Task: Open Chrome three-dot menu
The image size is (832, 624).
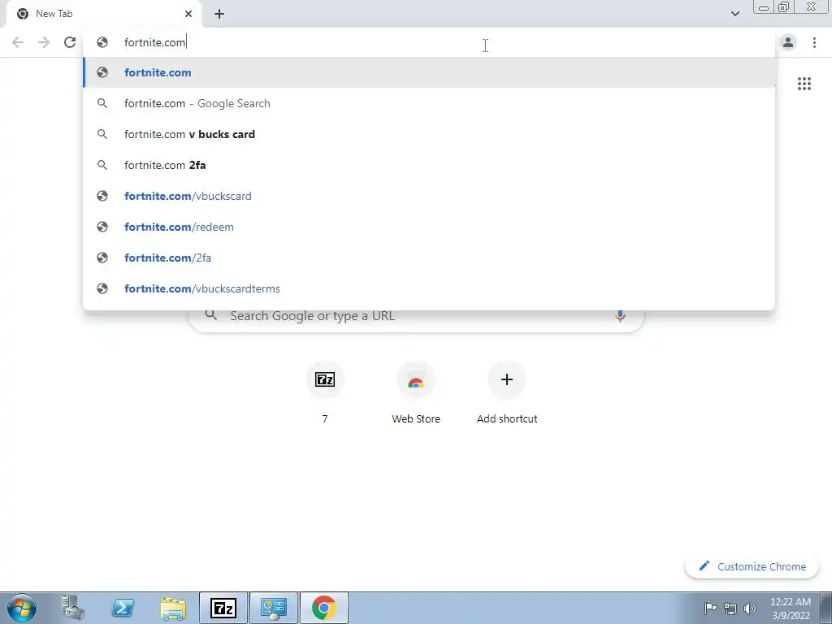Action: click(x=814, y=42)
